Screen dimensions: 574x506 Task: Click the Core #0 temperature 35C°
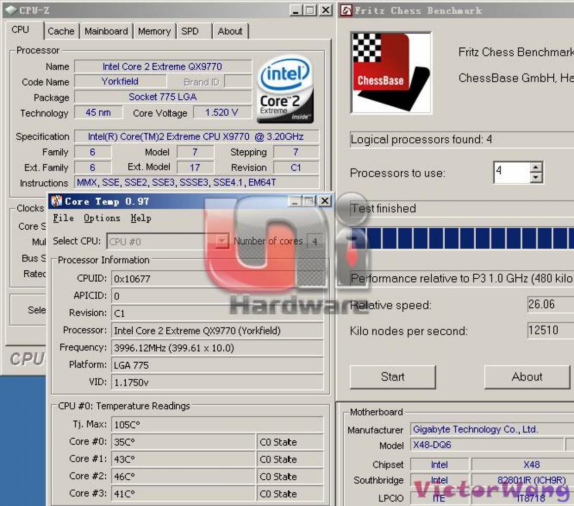coord(183,442)
